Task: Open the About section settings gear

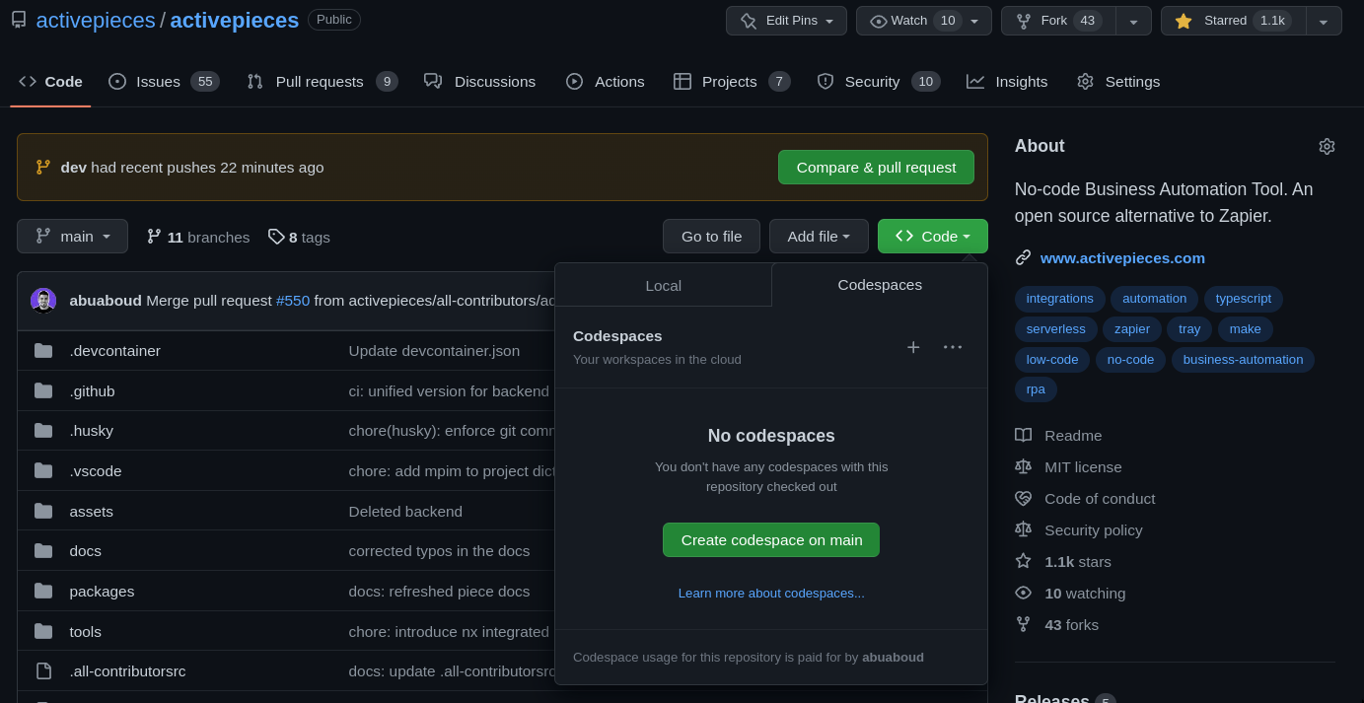Action: tap(1327, 145)
